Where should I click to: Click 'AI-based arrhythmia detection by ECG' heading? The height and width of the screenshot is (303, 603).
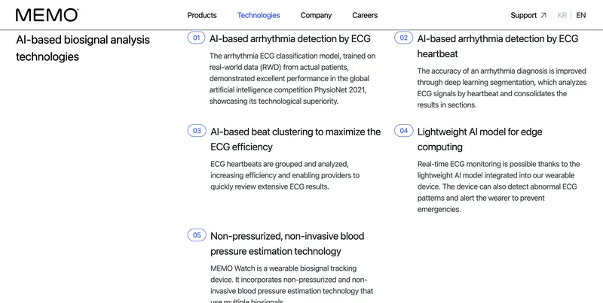(290, 39)
